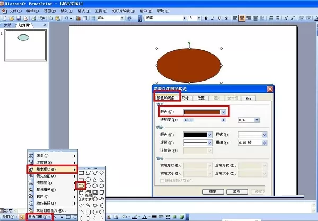
Task: Switch to Position tab in dialog
Action: click(201, 98)
